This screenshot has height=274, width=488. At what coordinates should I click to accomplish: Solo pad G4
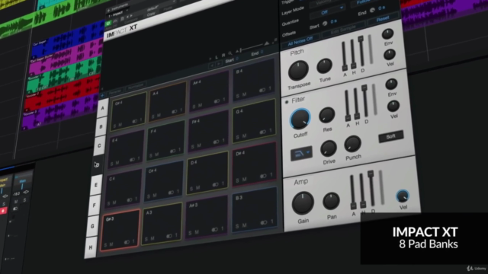(237, 137)
